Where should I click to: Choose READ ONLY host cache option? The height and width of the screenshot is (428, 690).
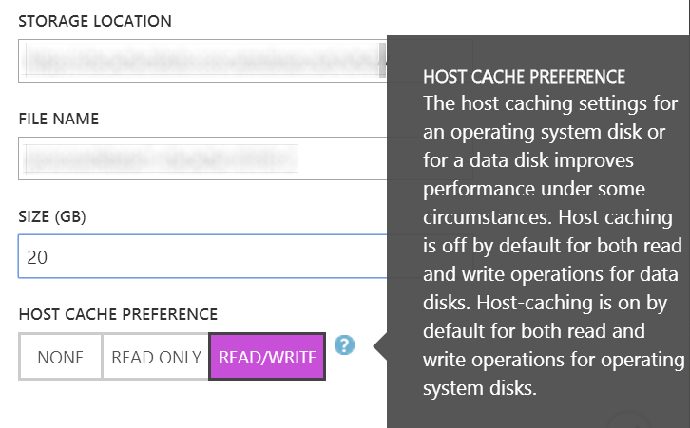tap(156, 357)
